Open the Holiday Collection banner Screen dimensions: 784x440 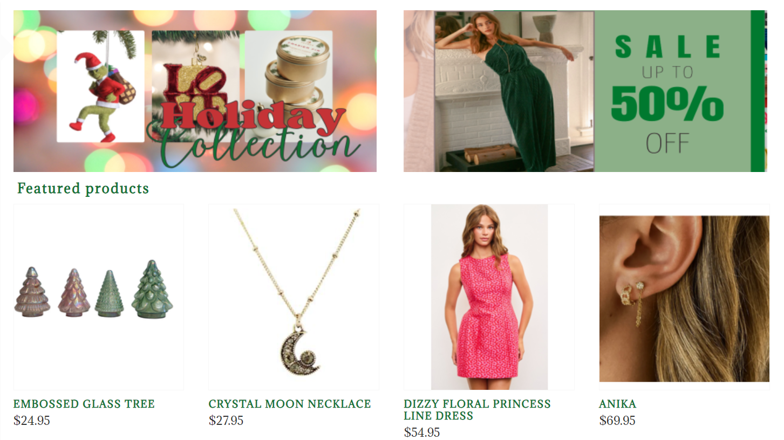(x=195, y=91)
